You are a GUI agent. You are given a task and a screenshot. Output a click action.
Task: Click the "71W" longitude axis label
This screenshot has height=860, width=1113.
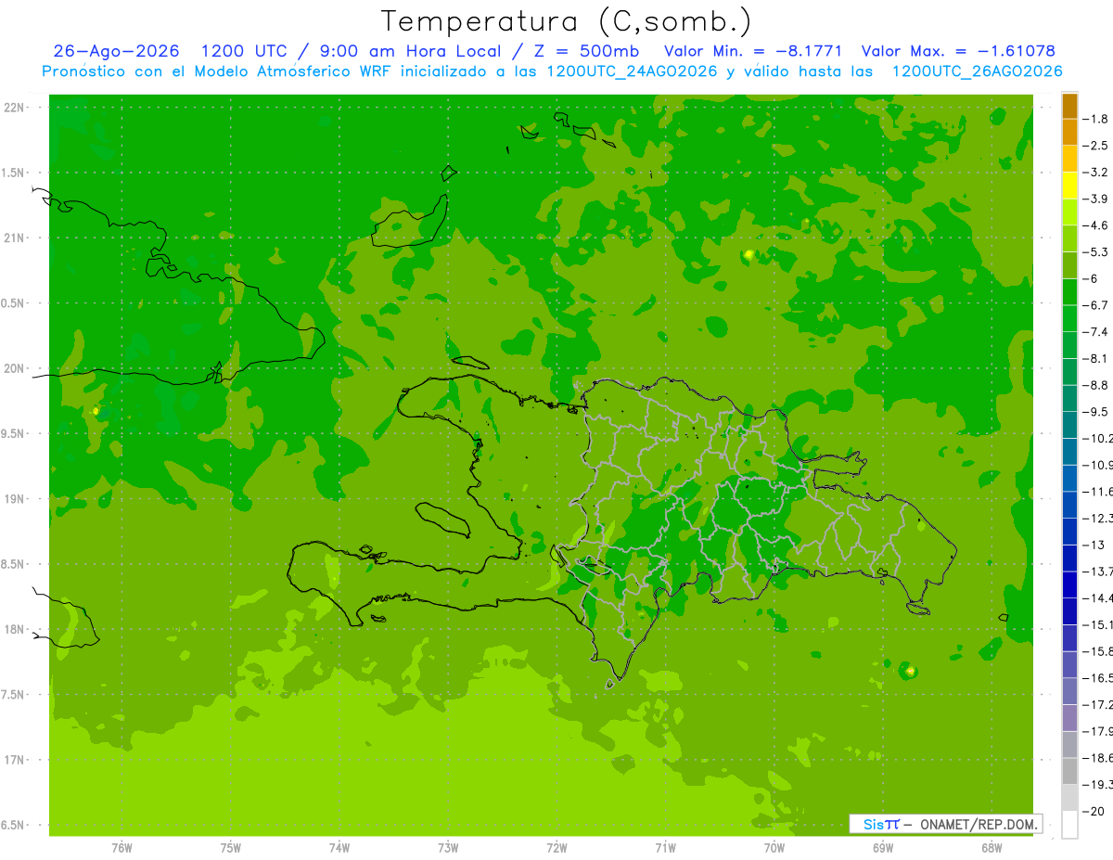[665, 848]
